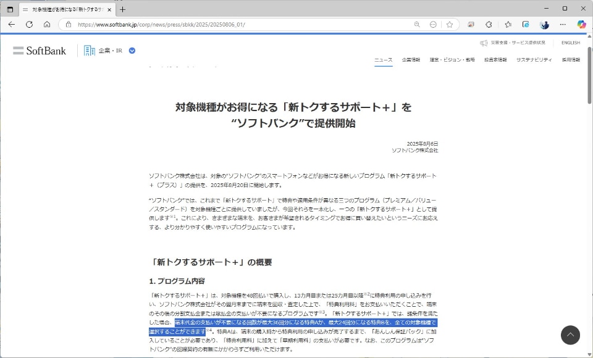593x358 pixels.
Task: Click the page vertical scrollbar thumb
Action: (x=589, y=75)
